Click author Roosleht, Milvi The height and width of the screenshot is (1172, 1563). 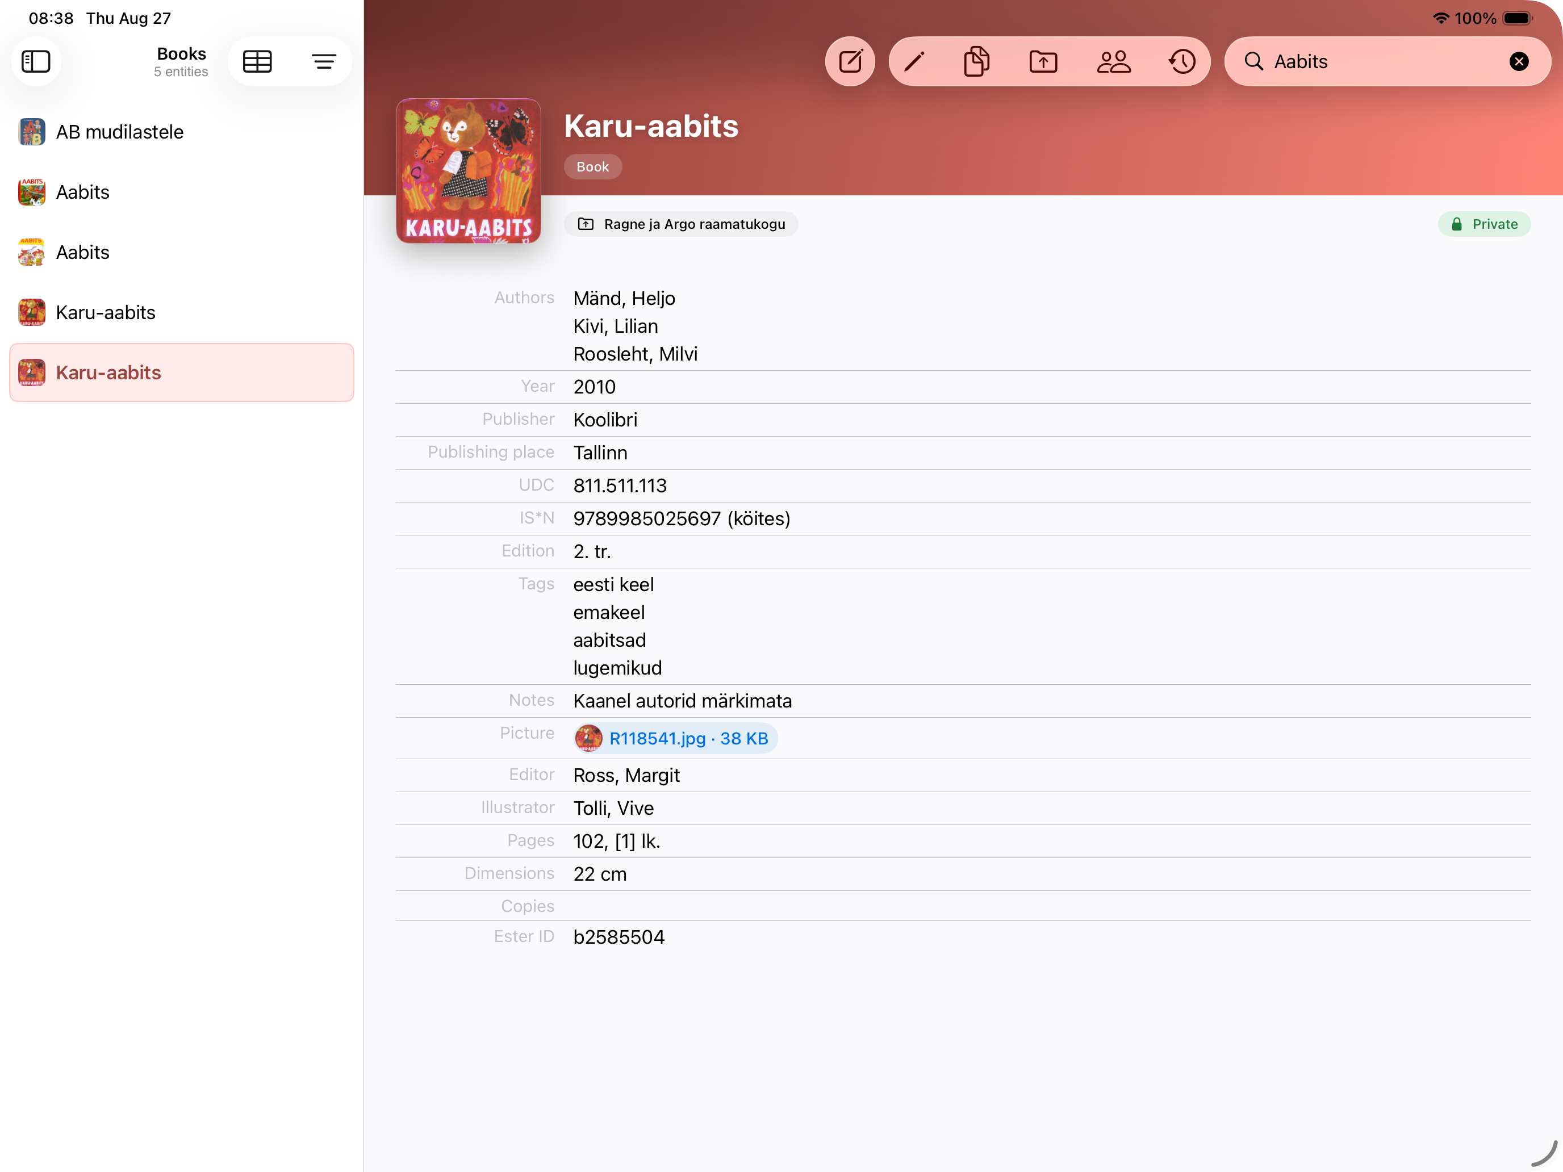point(635,353)
